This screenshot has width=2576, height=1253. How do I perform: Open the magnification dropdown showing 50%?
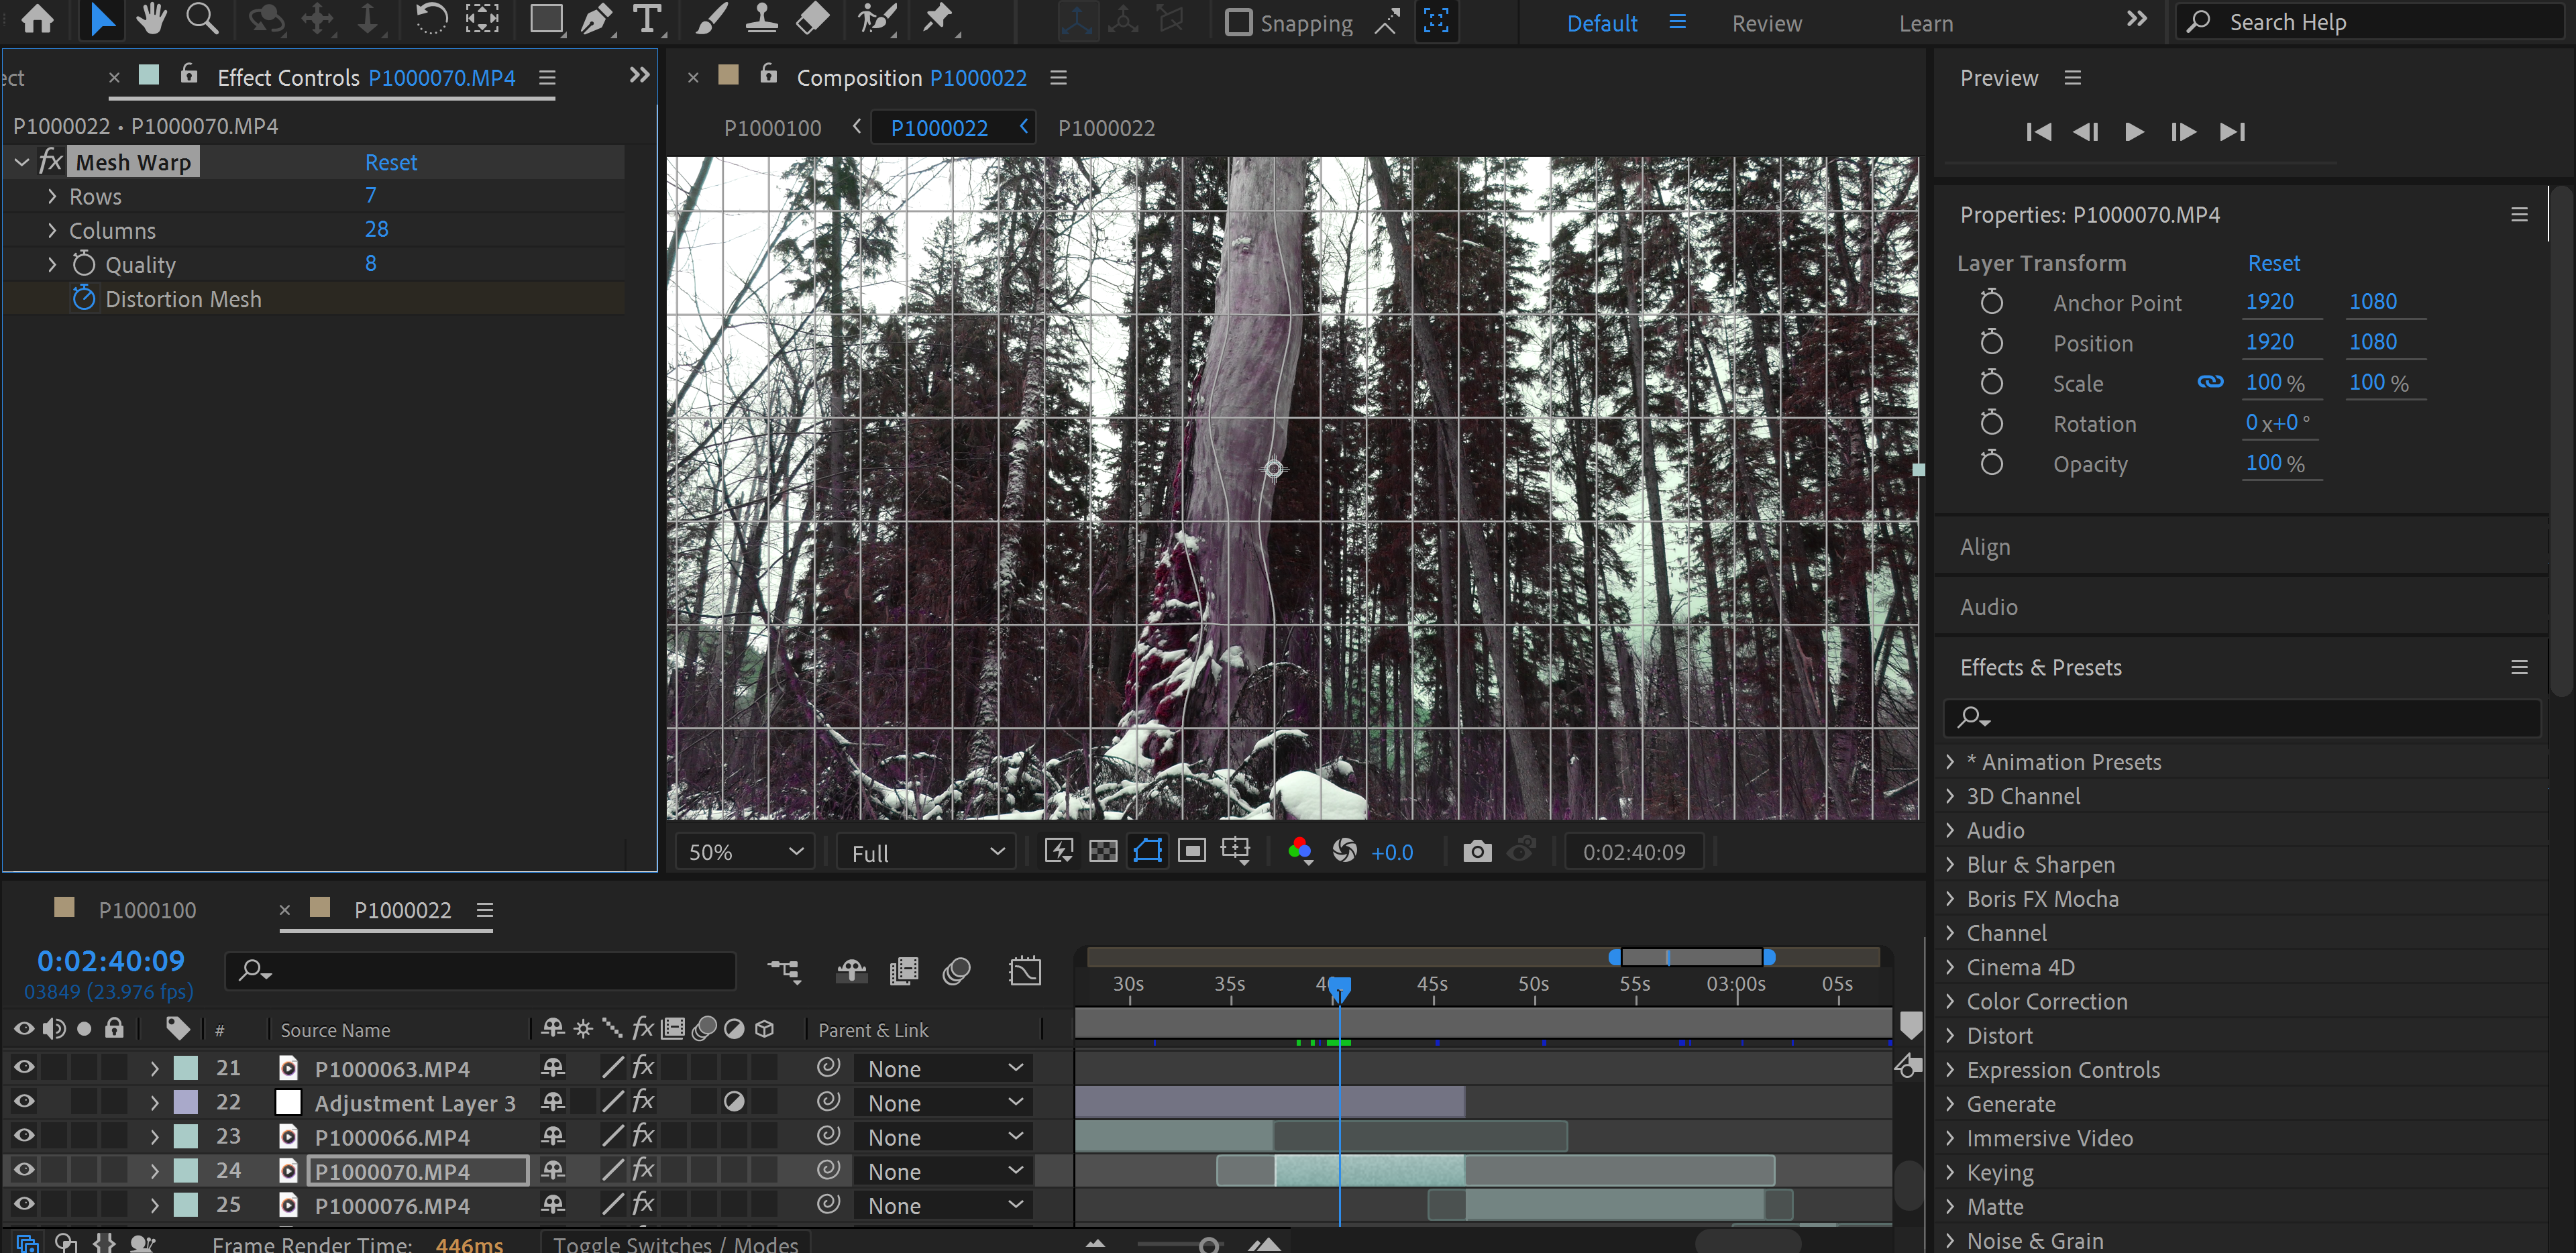(744, 851)
